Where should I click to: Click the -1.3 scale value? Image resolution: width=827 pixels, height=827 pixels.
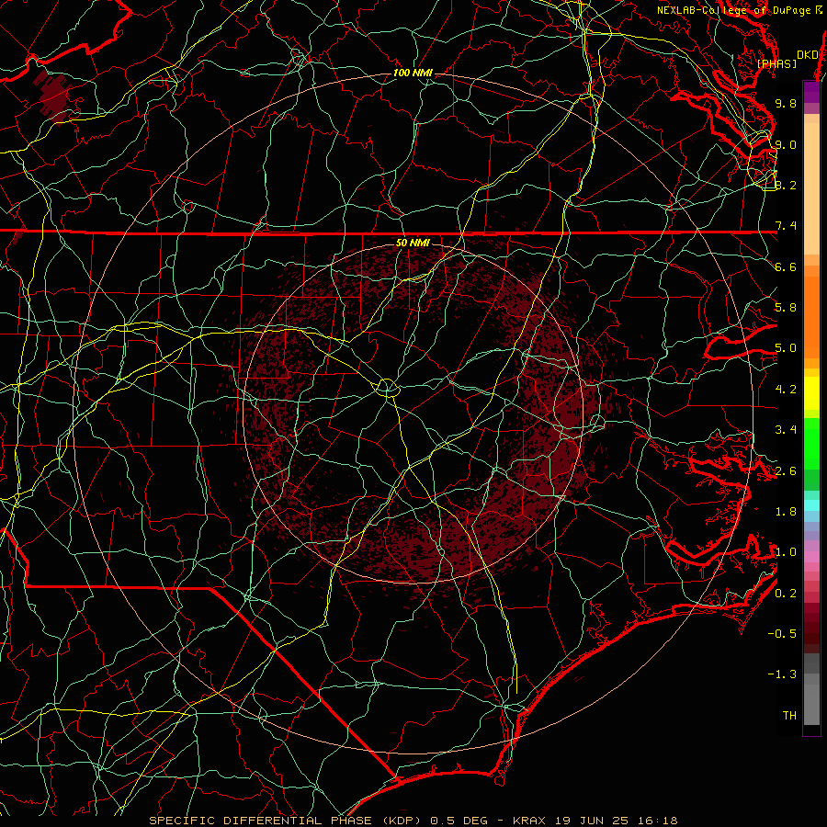click(782, 674)
